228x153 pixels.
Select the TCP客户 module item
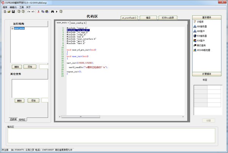pos(199,41)
